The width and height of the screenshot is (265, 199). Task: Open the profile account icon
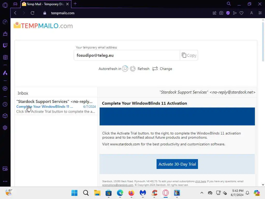click(x=252, y=13)
